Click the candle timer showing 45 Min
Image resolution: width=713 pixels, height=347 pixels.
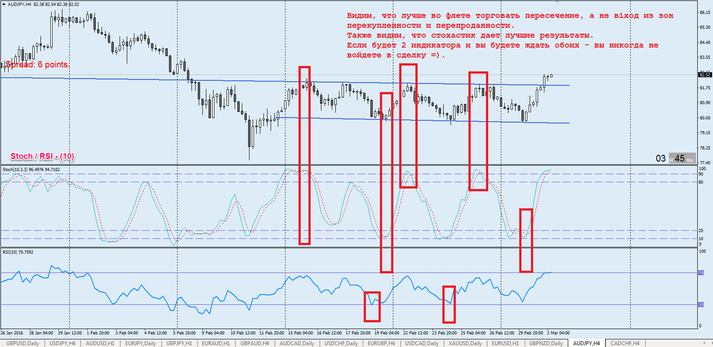tap(682, 158)
